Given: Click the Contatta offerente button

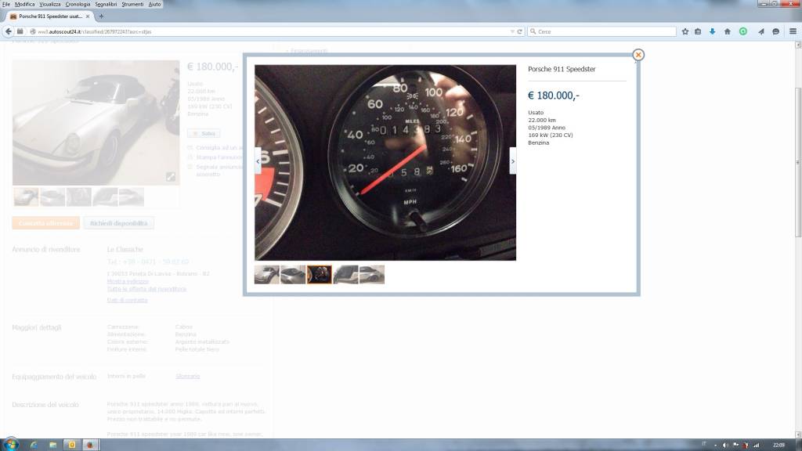Looking at the screenshot, I should pyautogui.click(x=45, y=223).
